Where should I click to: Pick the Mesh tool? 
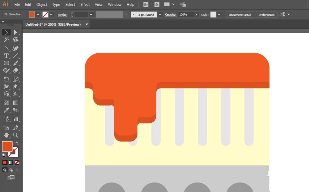6,103
